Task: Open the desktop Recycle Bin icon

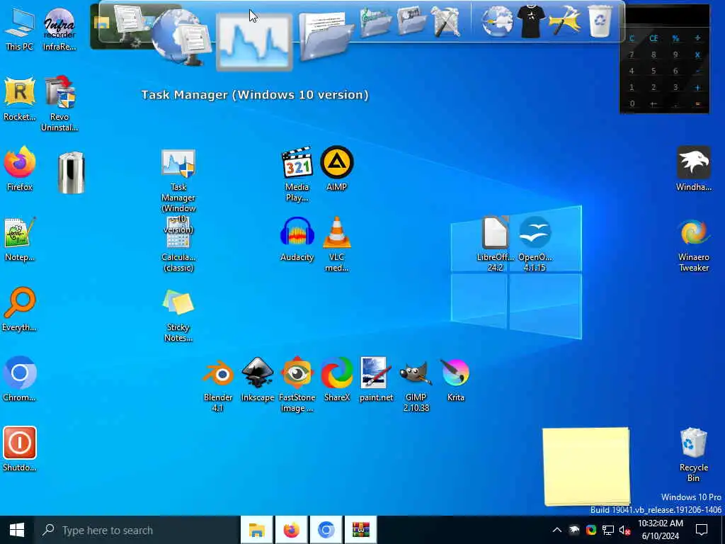Action: tap(694, 454)
